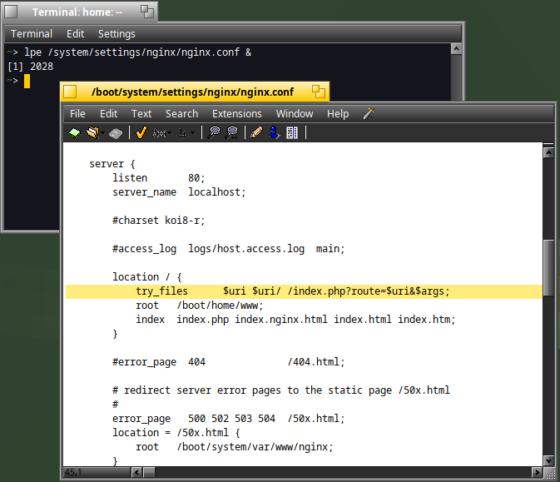Click the column layout icon in toolbar
This screenshot has height=482, width=560.
pos(292,132)
